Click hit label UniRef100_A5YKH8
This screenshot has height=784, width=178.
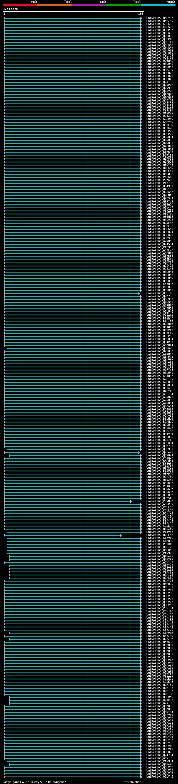160,642
